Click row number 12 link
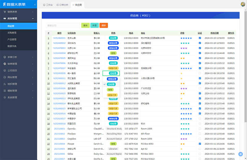Screen dimensions: 247x160 (x=48, y=94)
